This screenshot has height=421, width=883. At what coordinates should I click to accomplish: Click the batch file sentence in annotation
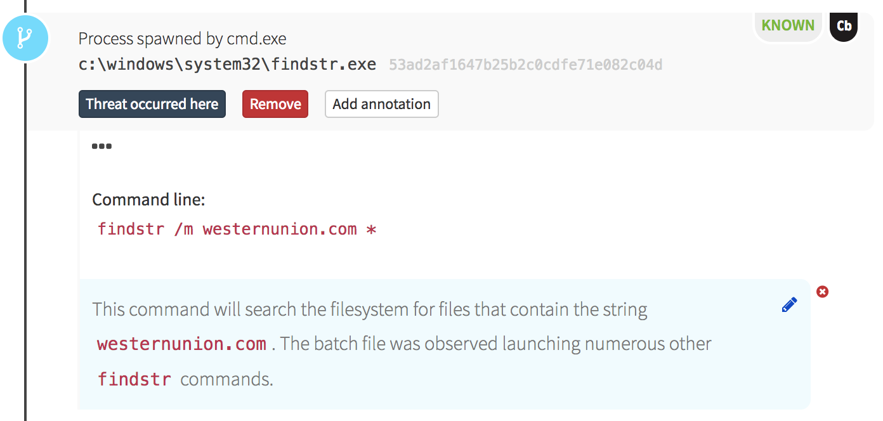[496, 344]
